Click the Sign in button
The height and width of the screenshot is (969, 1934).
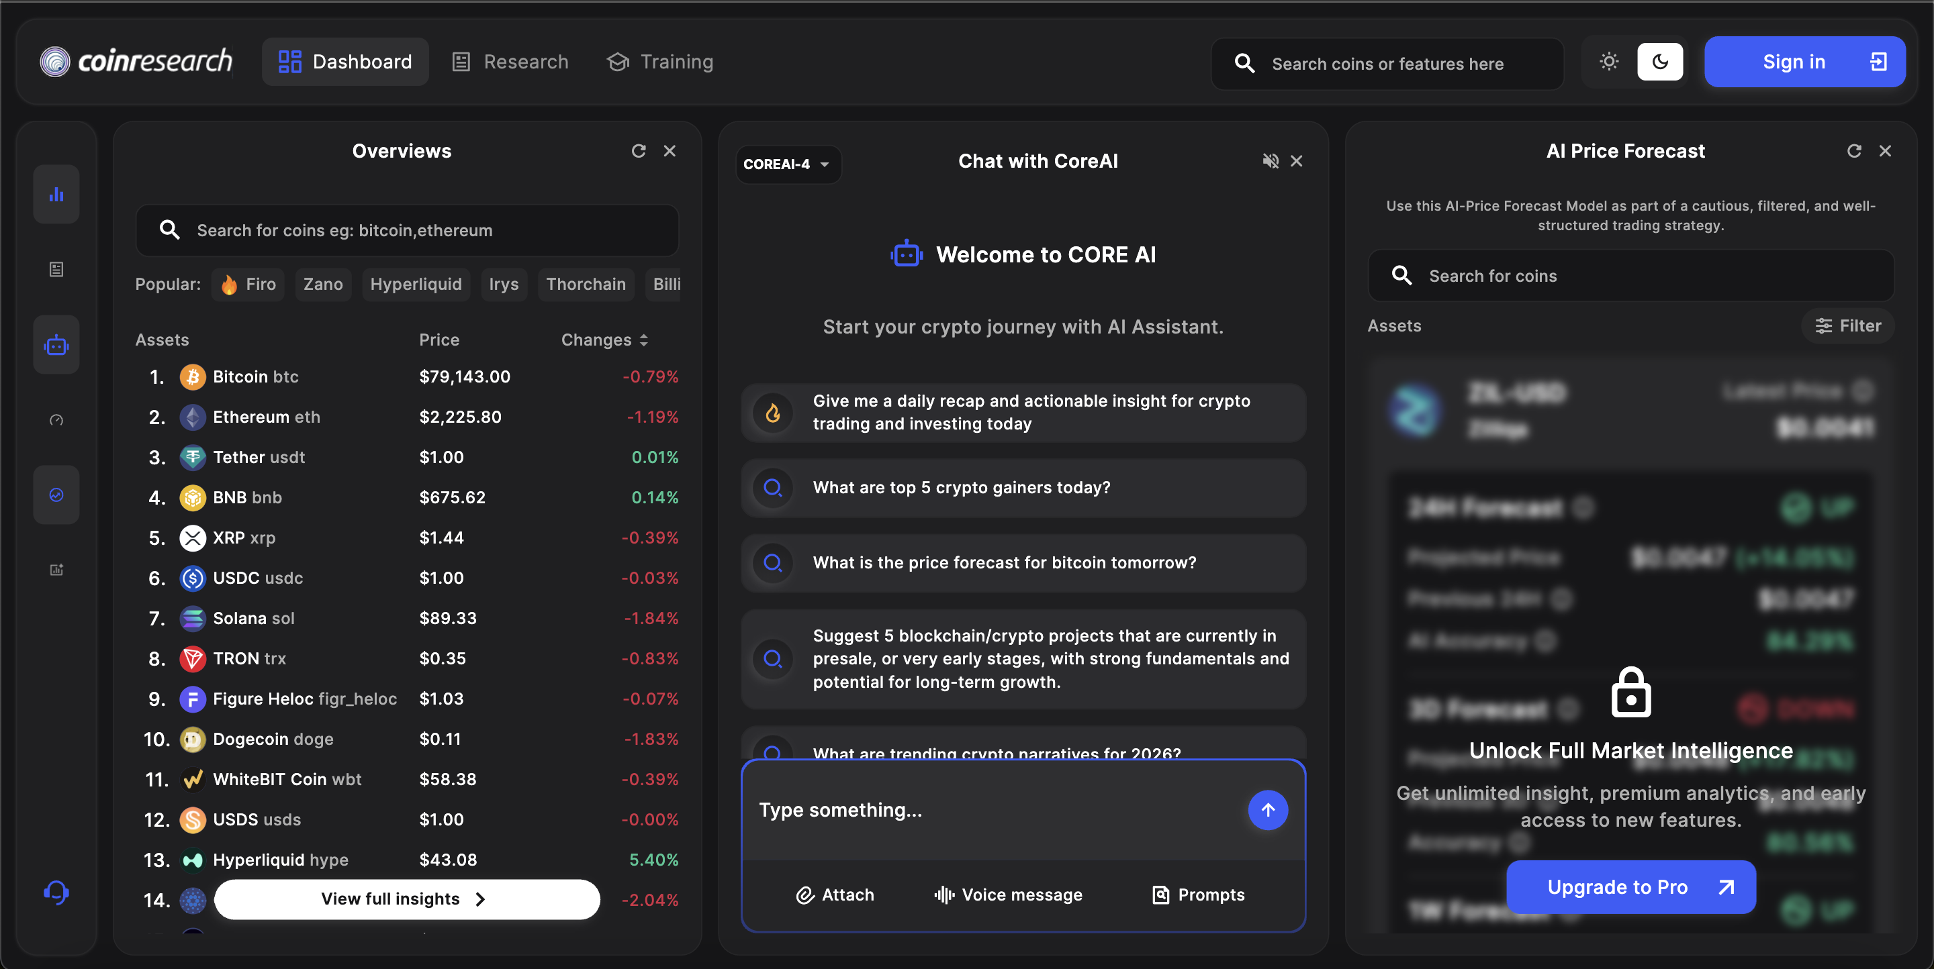(1804, 62)
